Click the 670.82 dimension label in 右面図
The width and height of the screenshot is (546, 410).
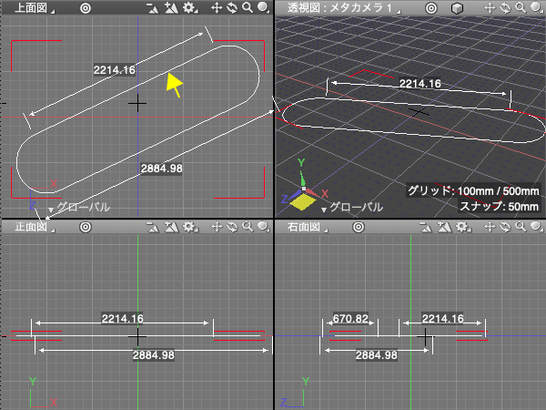pos(350,318)
